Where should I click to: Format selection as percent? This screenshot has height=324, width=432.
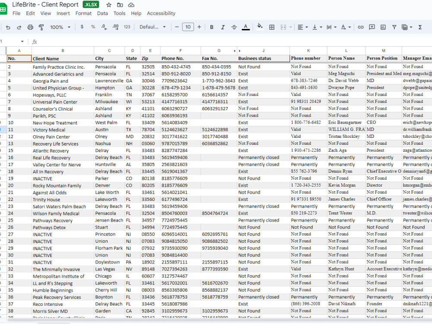(x=93, y=27)
